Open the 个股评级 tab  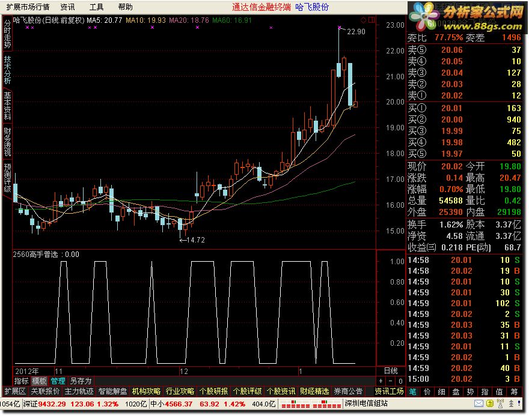pyautogui.click(x=248, y=391)
